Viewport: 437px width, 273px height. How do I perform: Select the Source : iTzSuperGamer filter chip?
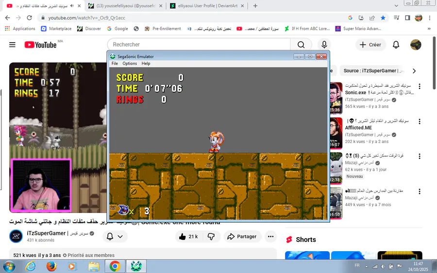(372, 71)
